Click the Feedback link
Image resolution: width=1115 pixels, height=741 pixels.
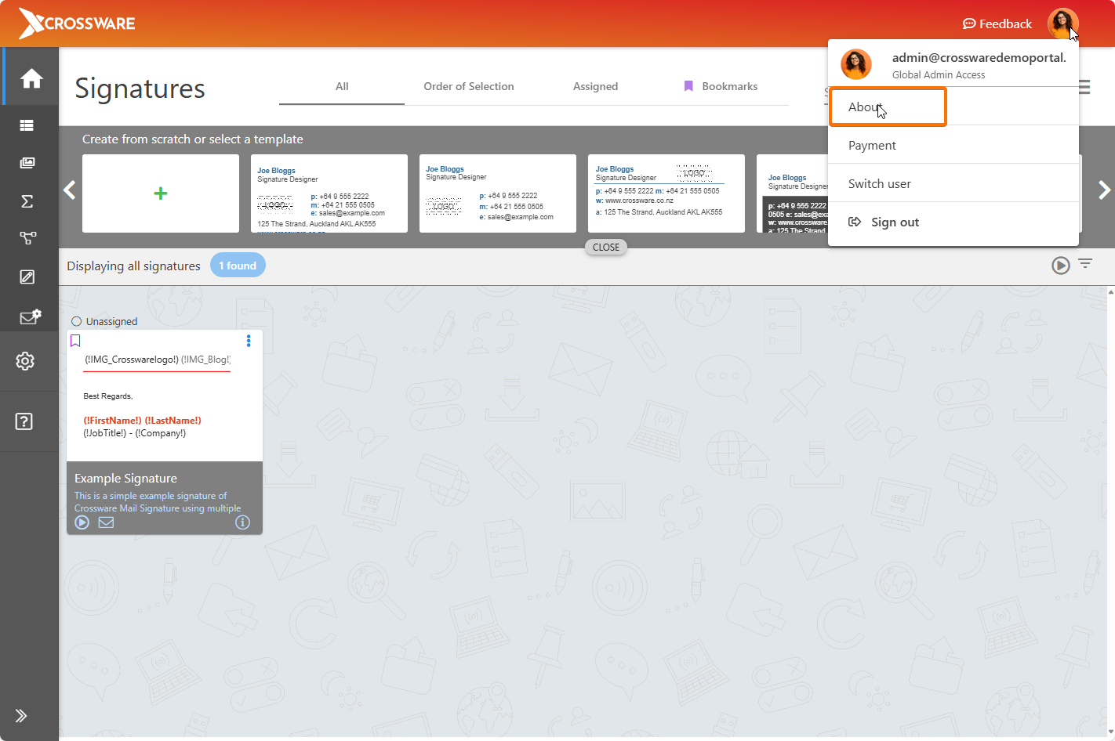(997, 23)
